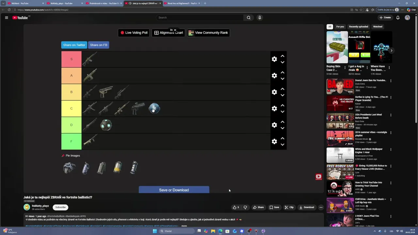Subscribe to ItsMatty_playz channel
This screenshot has height=235, width=418.
[60, 207]
